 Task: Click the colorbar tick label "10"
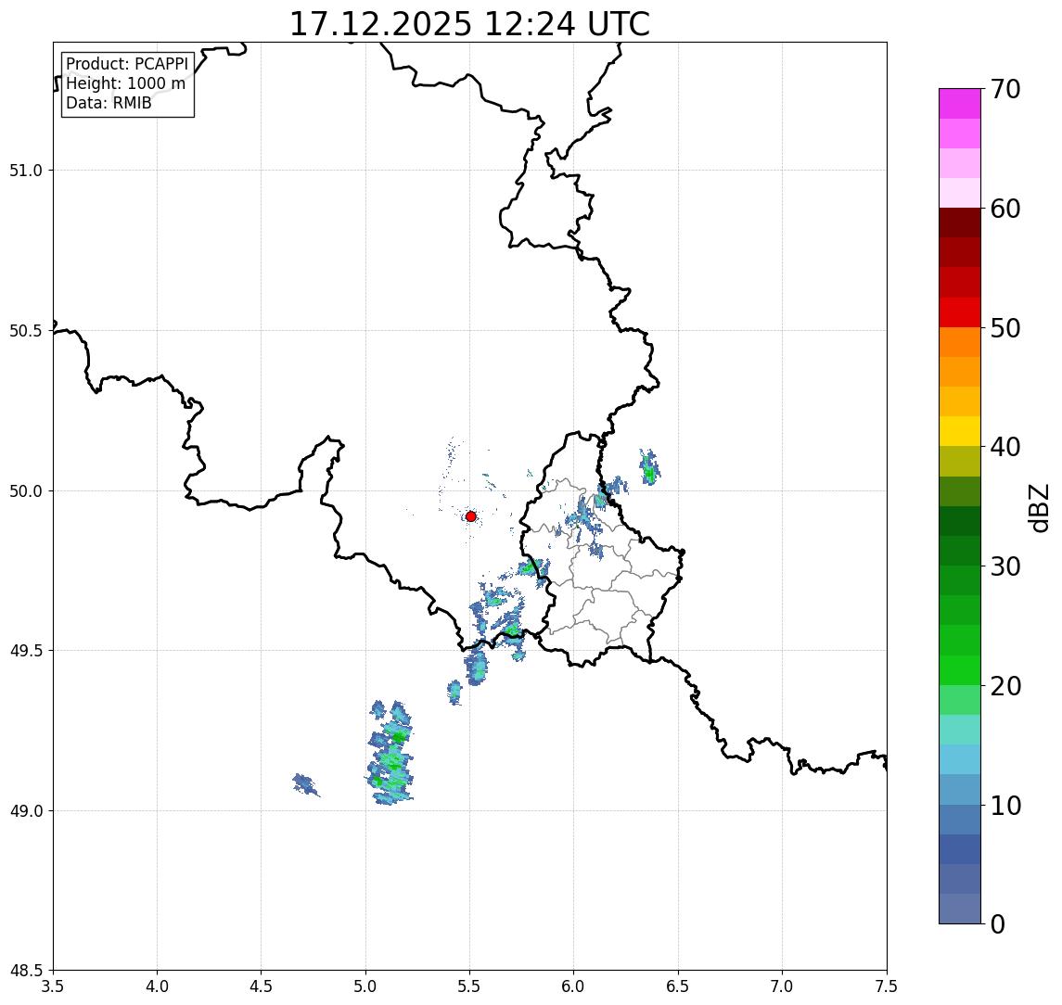click(x=1005, y=805)
